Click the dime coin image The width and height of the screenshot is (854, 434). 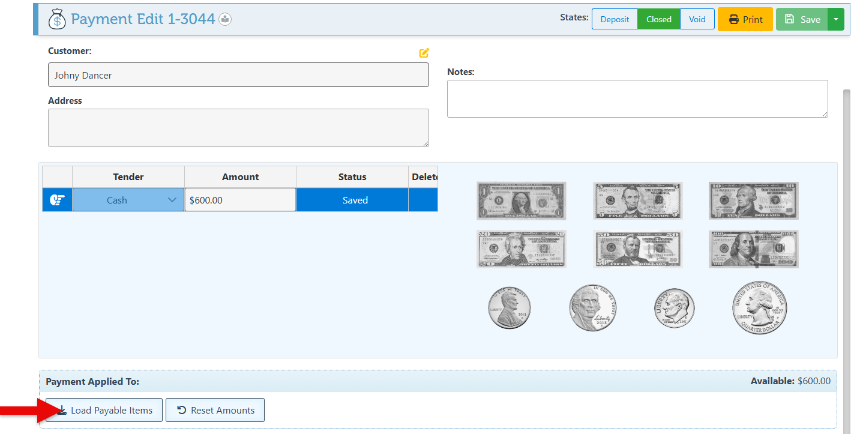[x=674, y=307]
